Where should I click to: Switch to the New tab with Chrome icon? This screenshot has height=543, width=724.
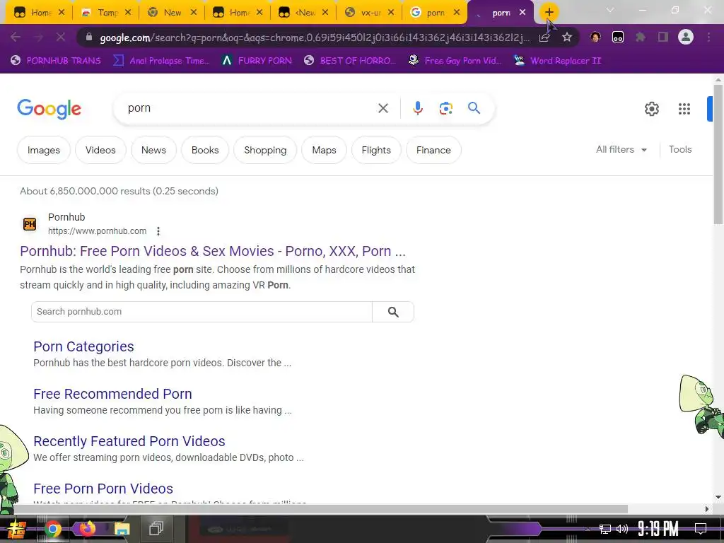(x=172, y=13)
